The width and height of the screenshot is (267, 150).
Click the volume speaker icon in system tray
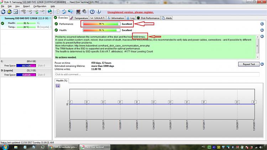(x=261, y=147)
